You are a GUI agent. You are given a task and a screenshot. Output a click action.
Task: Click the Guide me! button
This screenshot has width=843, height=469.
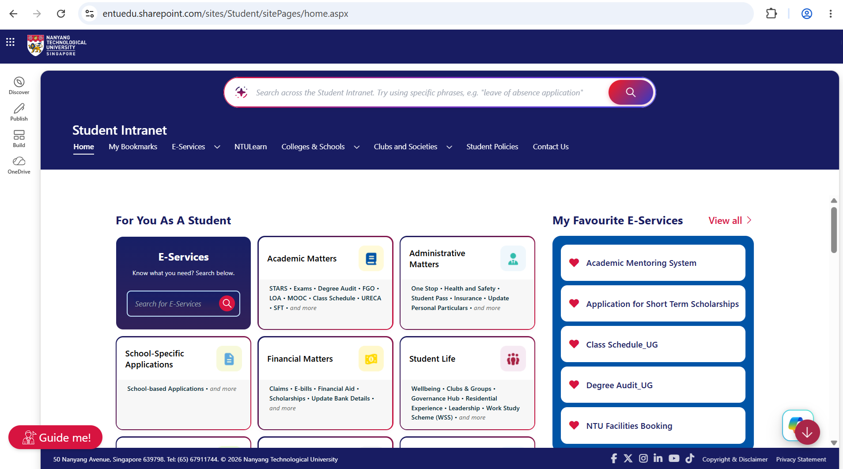point(55,437)
